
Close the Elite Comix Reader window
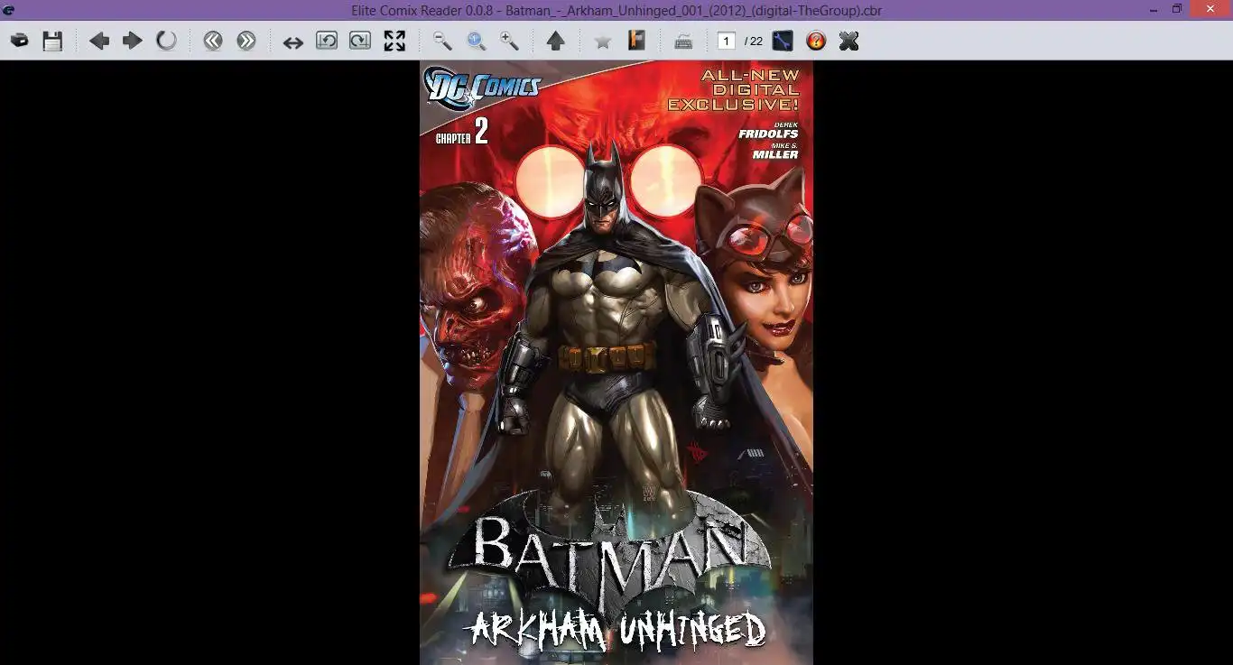pyautogui.click(x=1210, y=10)
